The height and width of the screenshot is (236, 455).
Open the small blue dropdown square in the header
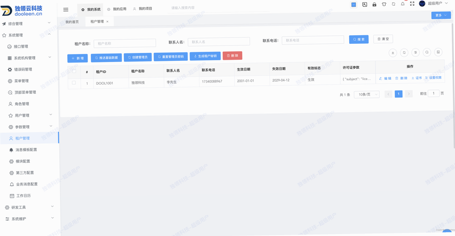(354, 5)
